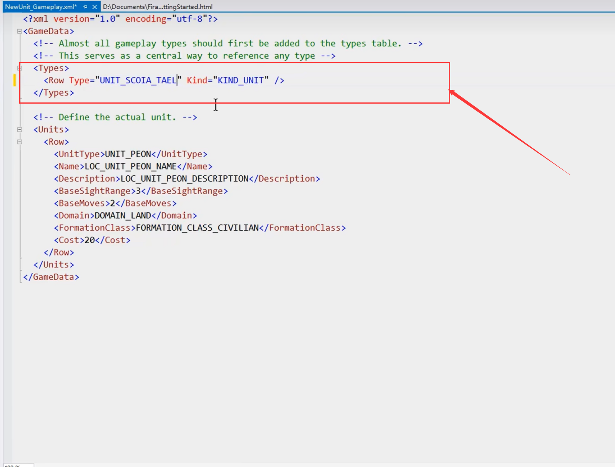Click the KIND_UNIT attribute value
This screenshot has width=615, height=467.
click(x=241, y=81)
